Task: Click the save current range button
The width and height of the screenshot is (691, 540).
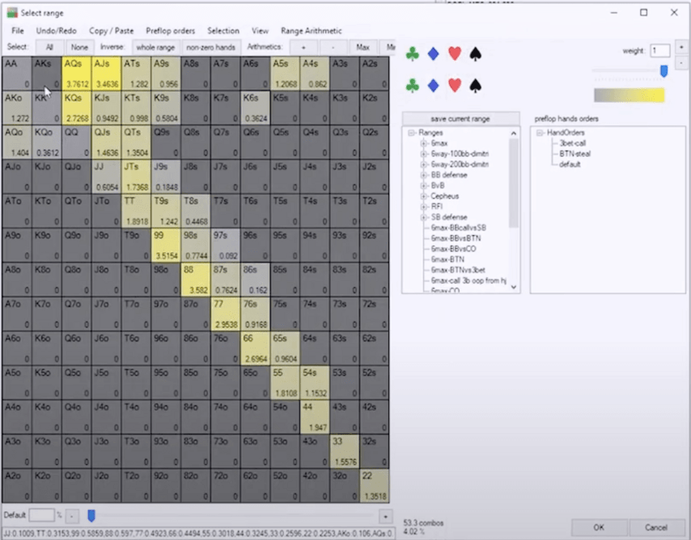Action: pos(460,119)
